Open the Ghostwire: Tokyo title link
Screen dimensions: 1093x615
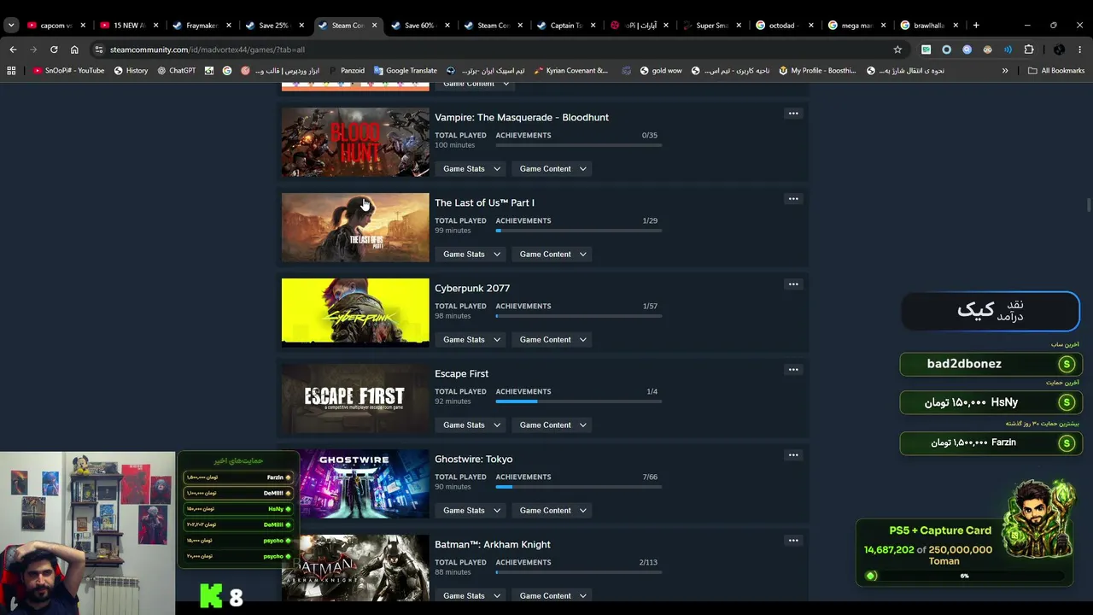pos(473,460)
